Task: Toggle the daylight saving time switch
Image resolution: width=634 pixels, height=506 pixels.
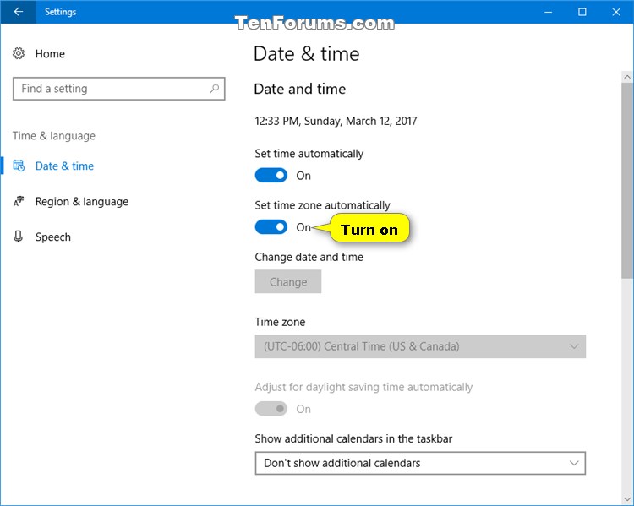Action: pyautogui.click(x=271, y=409)
